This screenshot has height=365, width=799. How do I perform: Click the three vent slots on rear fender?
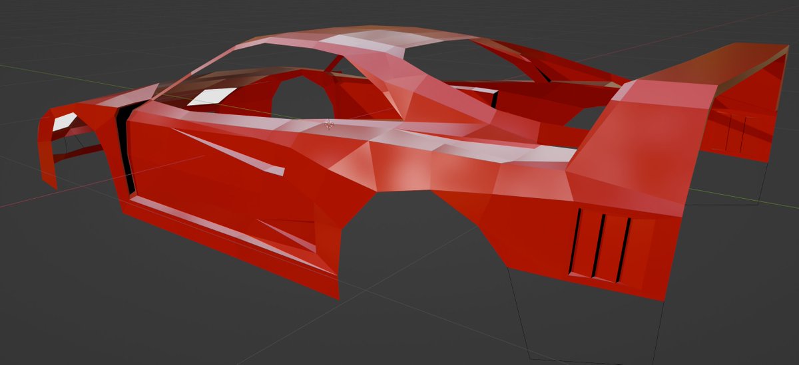tap(601, 244)
